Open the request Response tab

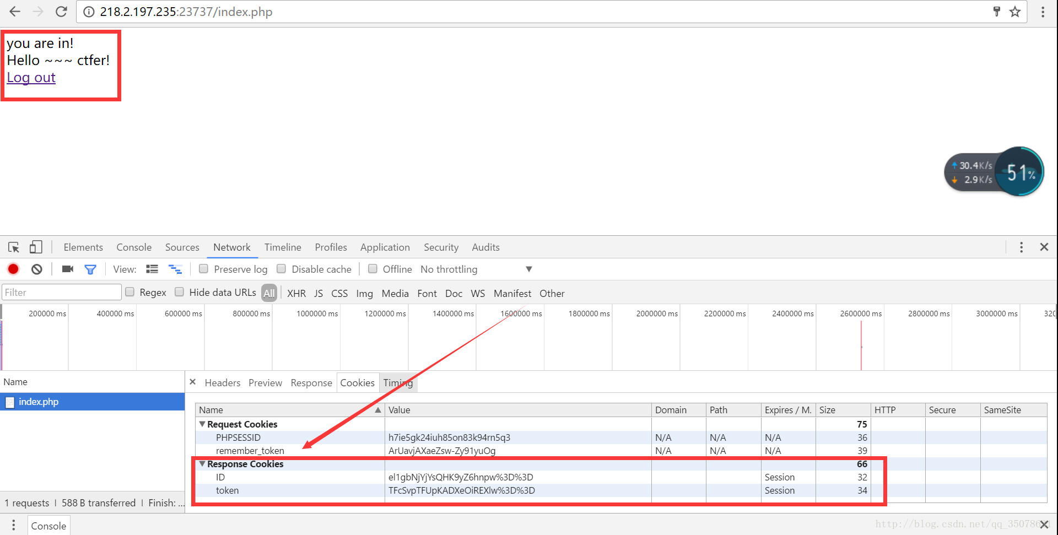tap(311, 383)
